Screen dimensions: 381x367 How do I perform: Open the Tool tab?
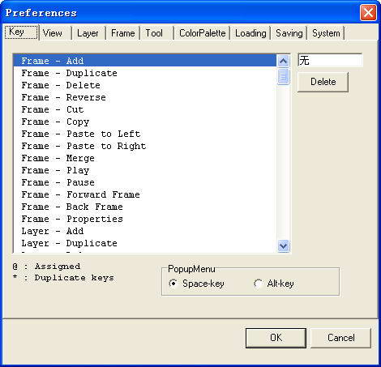coord(154,33)
